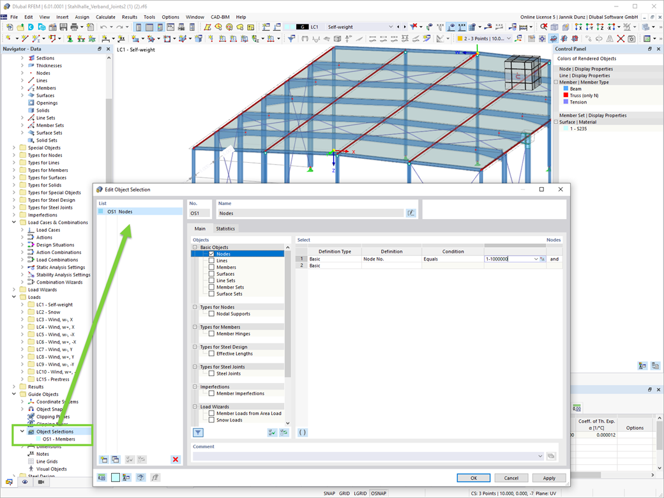The width and height of the screenshot is (664, 498).
Task: Click the Cancel button
Action: click(x=511, y=478)
